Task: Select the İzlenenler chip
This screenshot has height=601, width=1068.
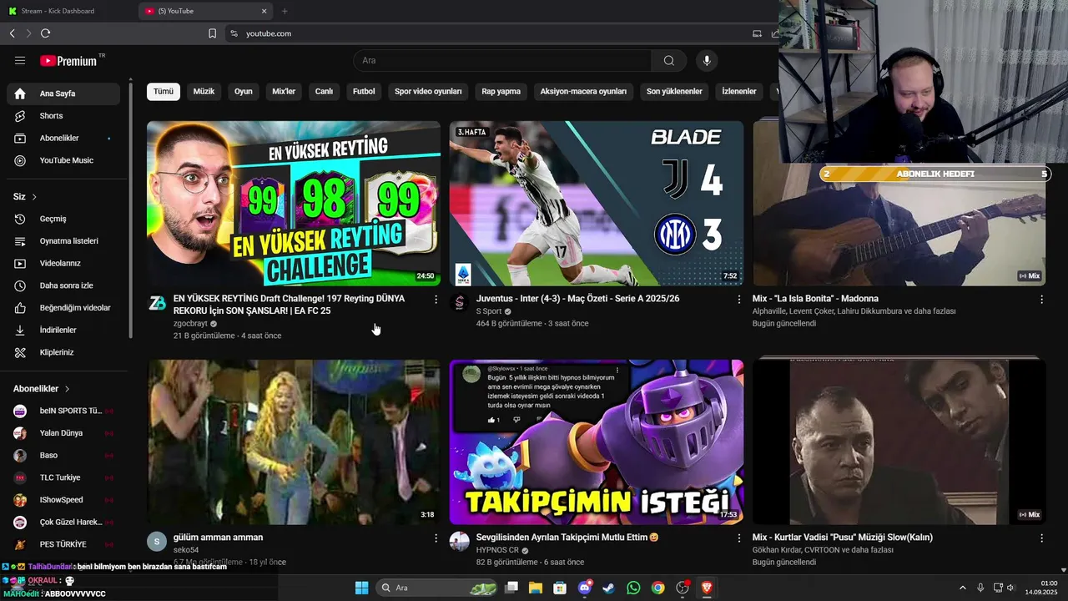Action: pyautogui.click(x=739, y=92)
